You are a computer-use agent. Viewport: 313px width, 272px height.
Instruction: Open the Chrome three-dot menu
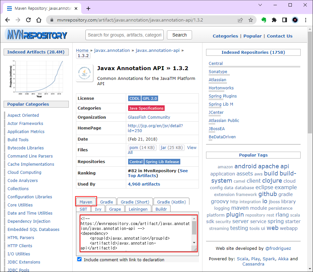coord(306,20)
